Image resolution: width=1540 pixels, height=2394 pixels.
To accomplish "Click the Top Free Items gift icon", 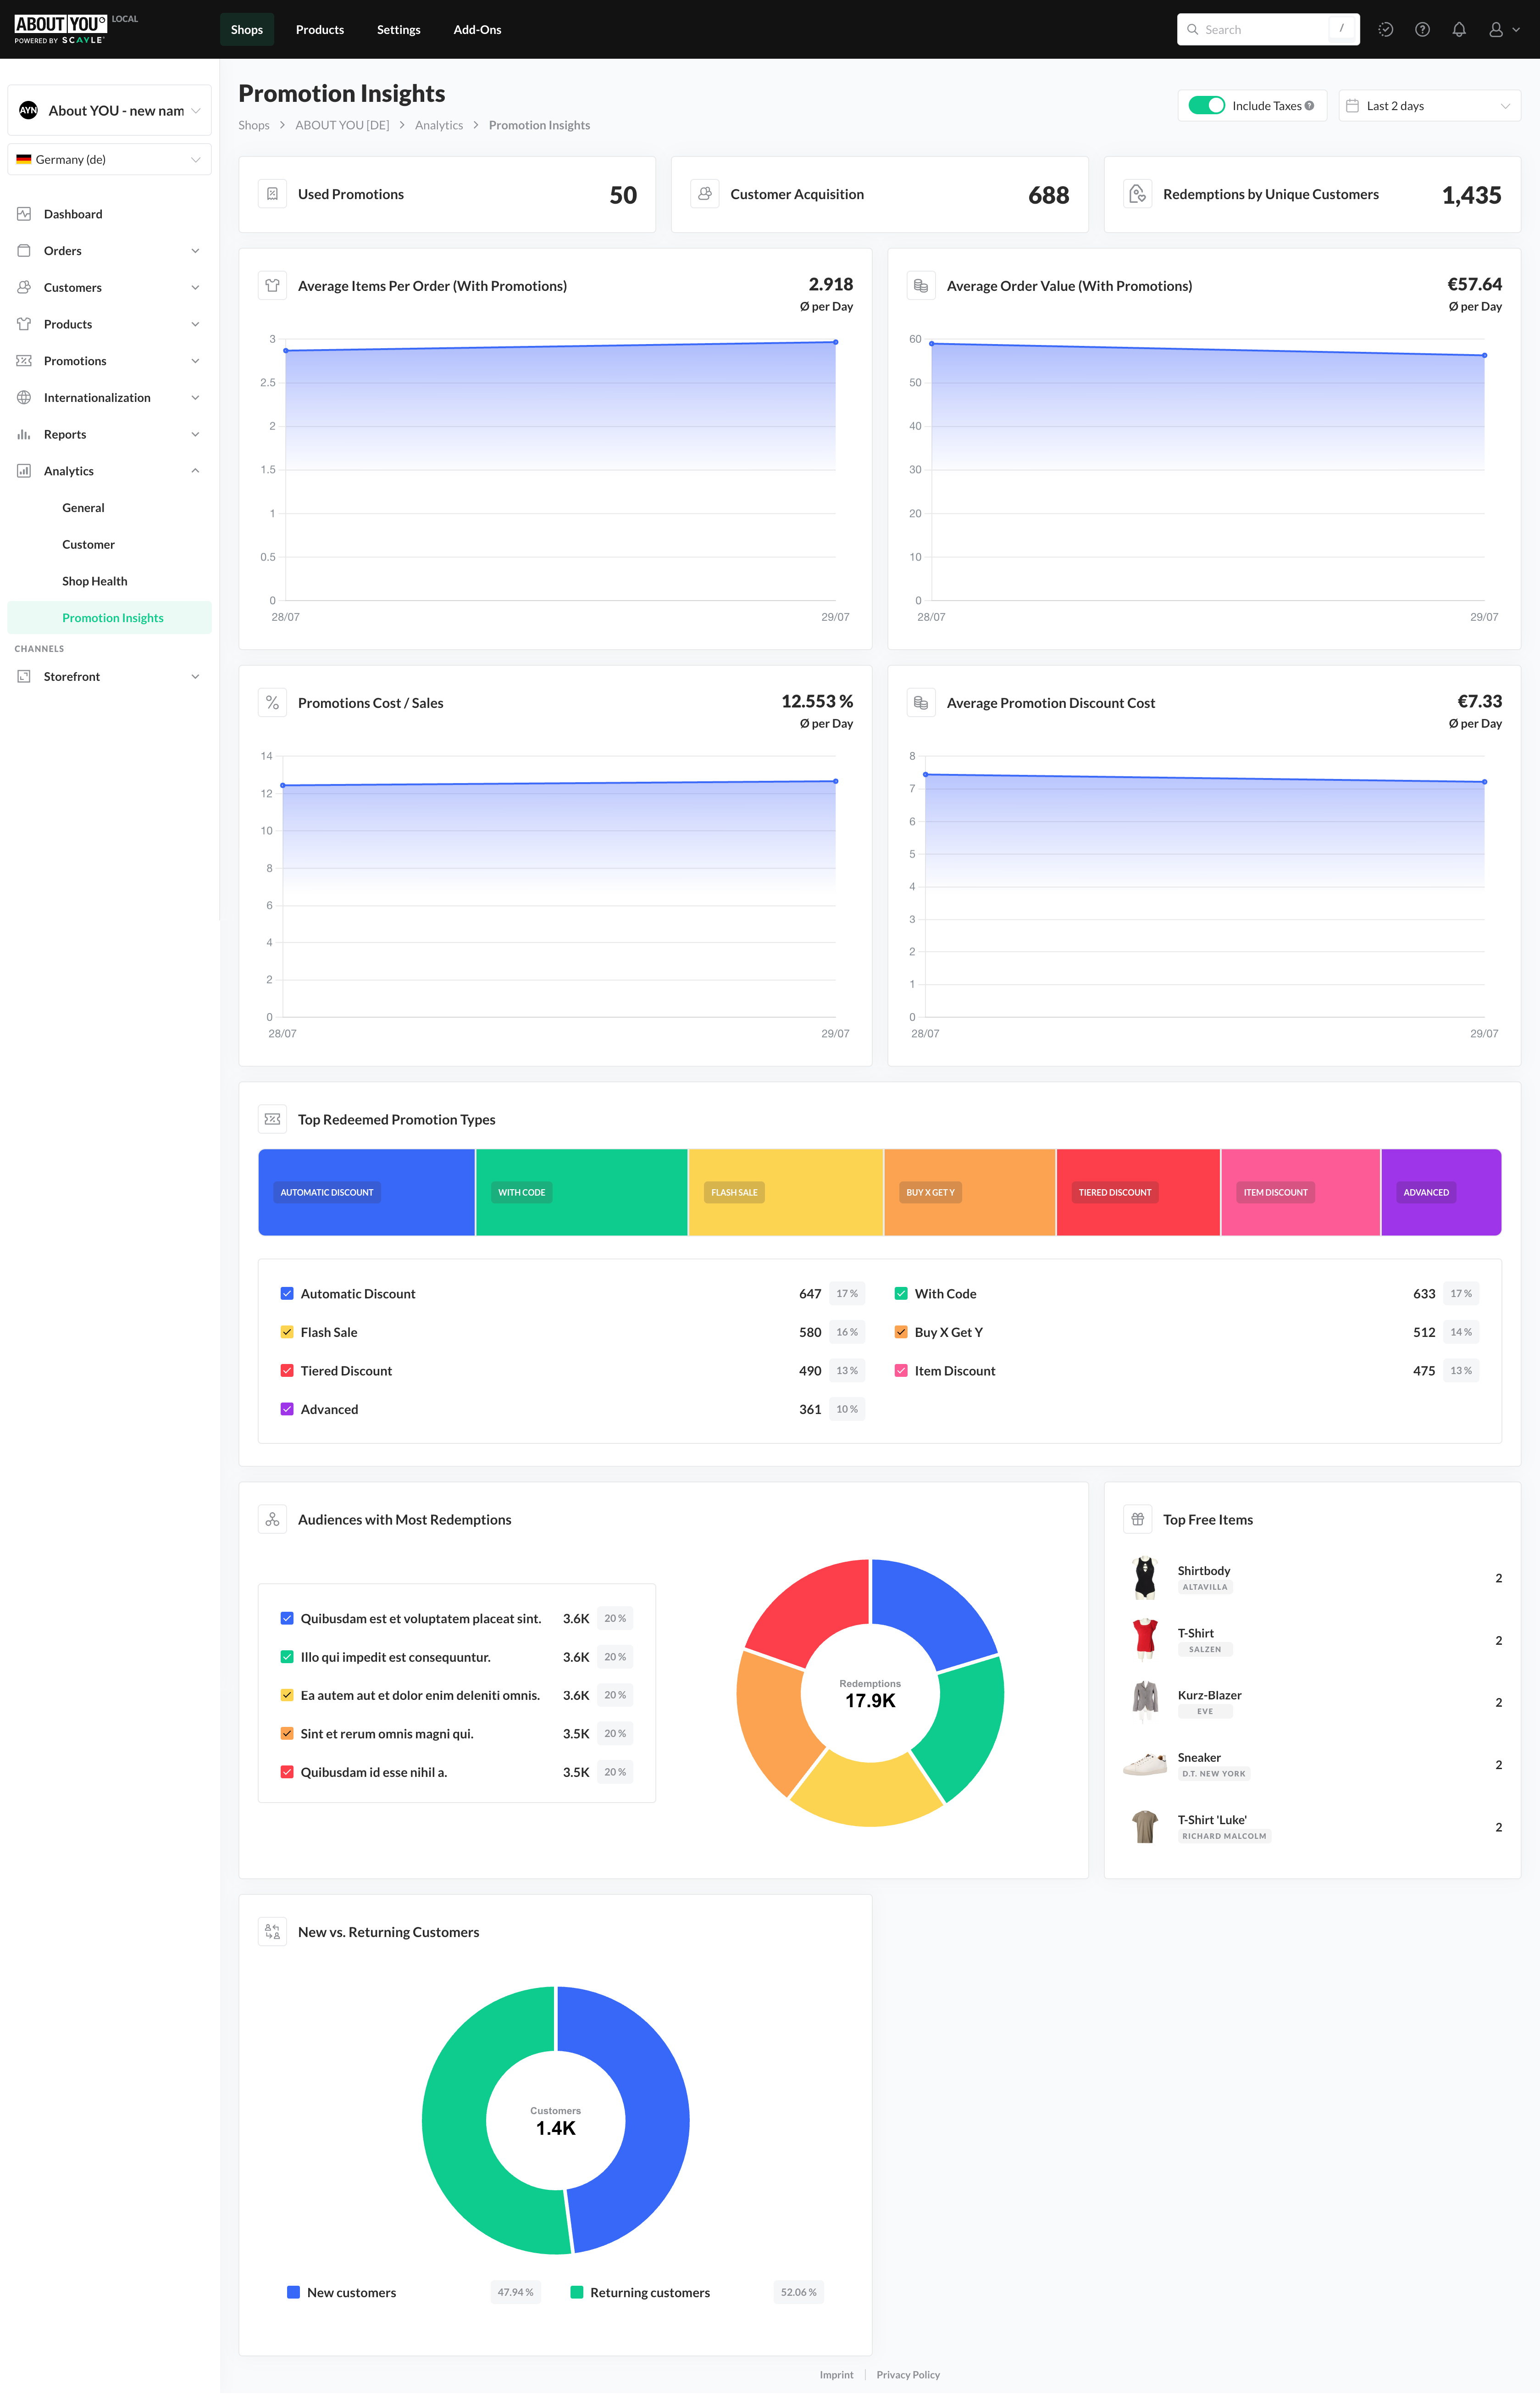I will click(1137, 1519).
